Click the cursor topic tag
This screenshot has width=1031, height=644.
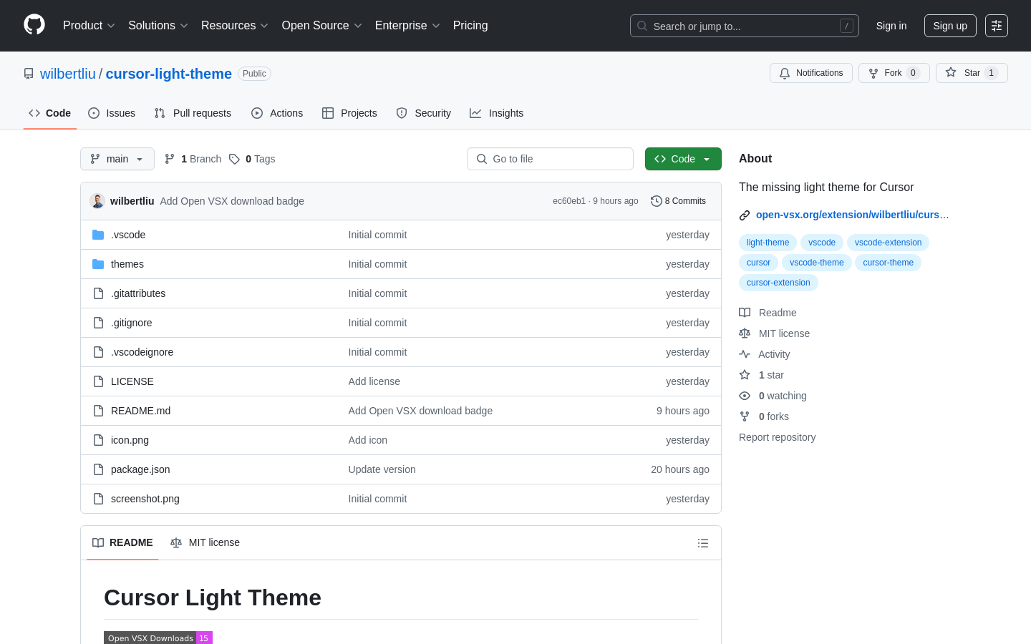tap(758, 263)
